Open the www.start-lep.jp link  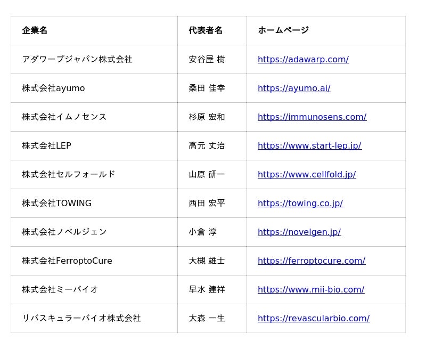310,145
